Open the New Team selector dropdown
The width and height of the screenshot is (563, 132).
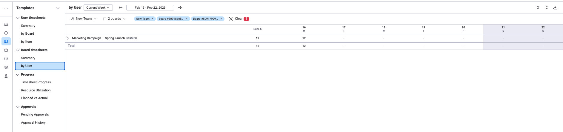[x=84, y=19]
